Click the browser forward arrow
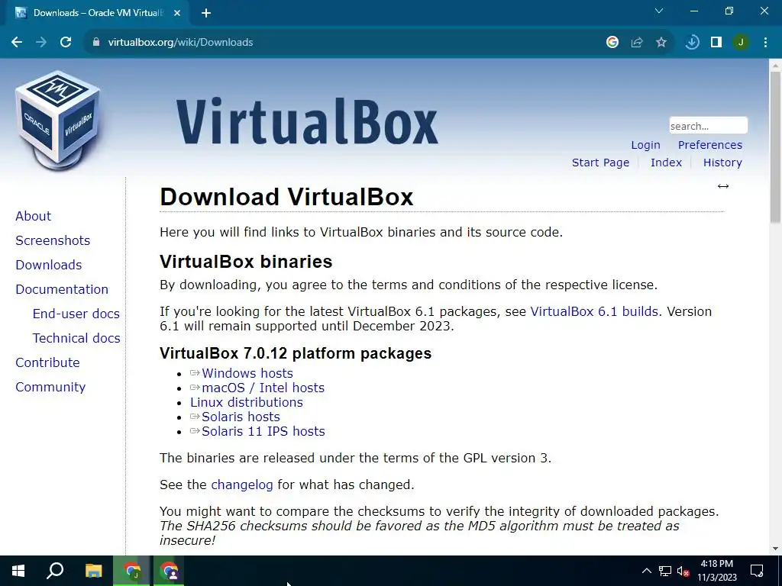Viewport: 782px width, 586px height. [x=41, y=43]
